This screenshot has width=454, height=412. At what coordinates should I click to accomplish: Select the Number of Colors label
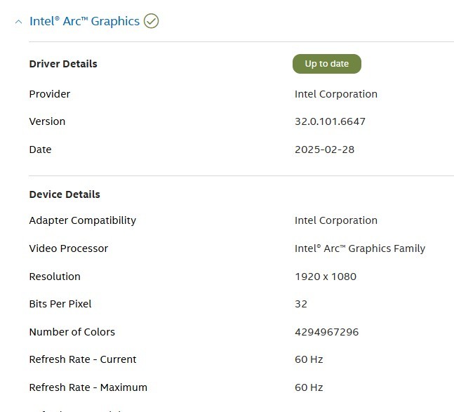(72, 332)
